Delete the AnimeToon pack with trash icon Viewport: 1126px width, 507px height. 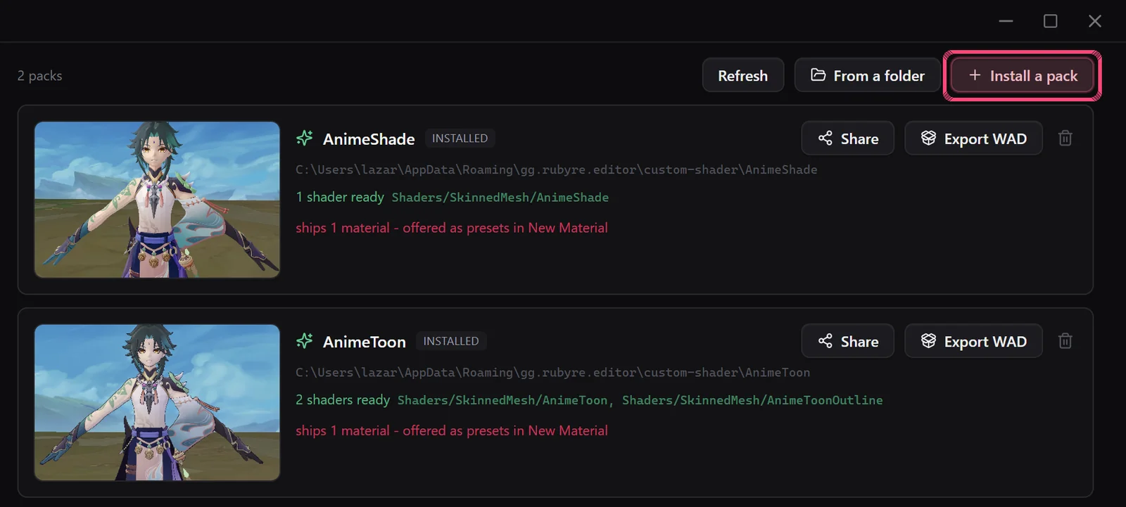(x=1065, y=340)
